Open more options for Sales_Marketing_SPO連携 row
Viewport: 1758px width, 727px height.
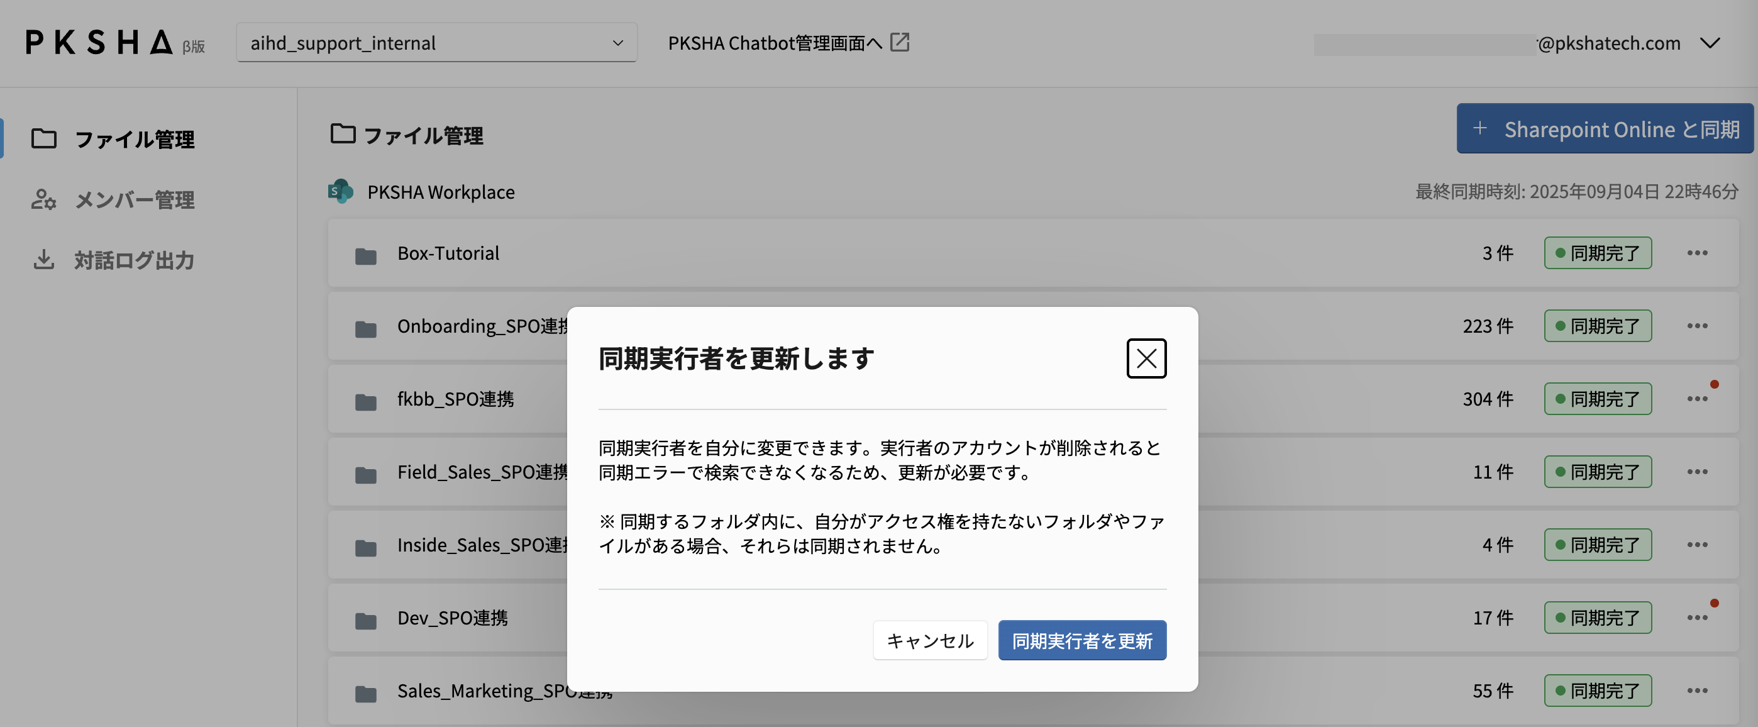(x=1696, y=691)
